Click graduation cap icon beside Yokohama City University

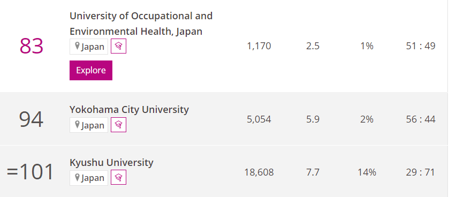coord(119,125)
